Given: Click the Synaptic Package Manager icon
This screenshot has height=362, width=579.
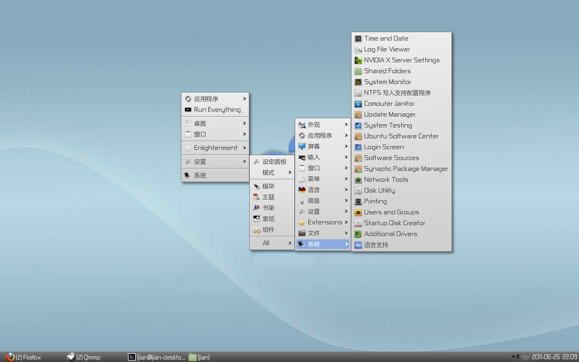Looking at the screenshot, I should click(x=358, y=169).
